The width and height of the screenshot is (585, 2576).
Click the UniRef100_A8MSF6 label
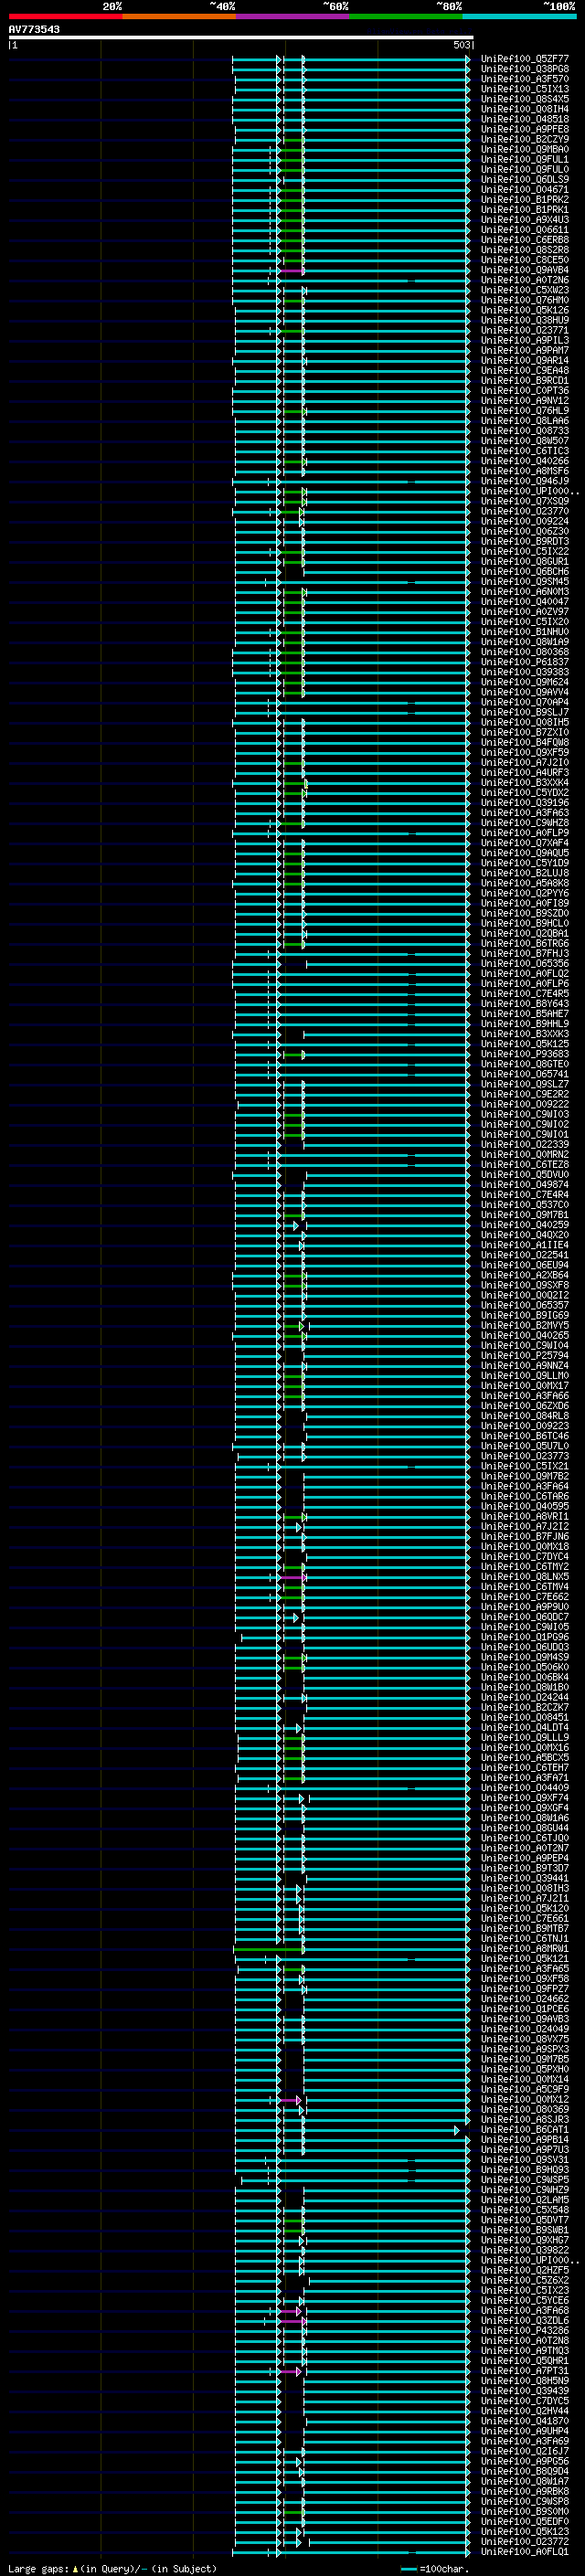pyautogui.click(x=525, y=471)
